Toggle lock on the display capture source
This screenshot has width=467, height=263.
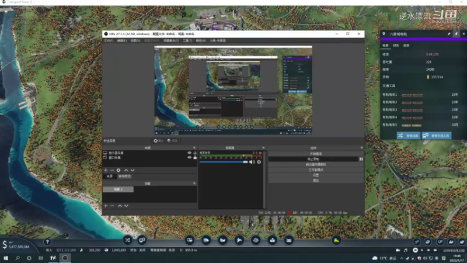pos(195,153)
